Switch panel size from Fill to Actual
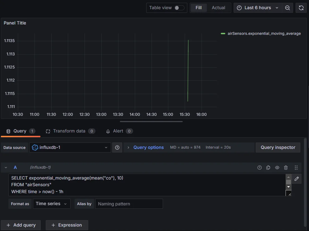The image size is (309, 231). coord(219,8)
